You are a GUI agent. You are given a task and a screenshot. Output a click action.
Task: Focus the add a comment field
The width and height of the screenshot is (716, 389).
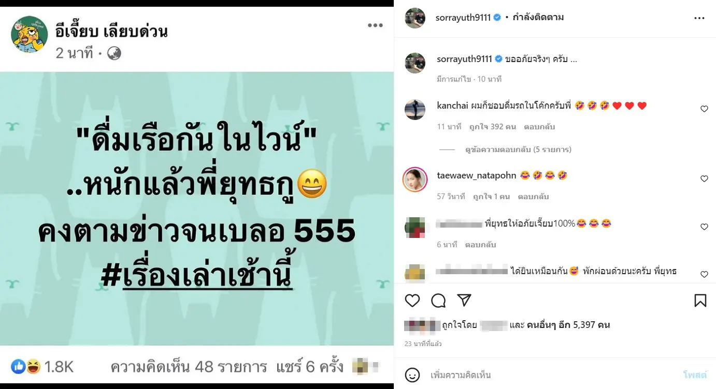point(552,375)
